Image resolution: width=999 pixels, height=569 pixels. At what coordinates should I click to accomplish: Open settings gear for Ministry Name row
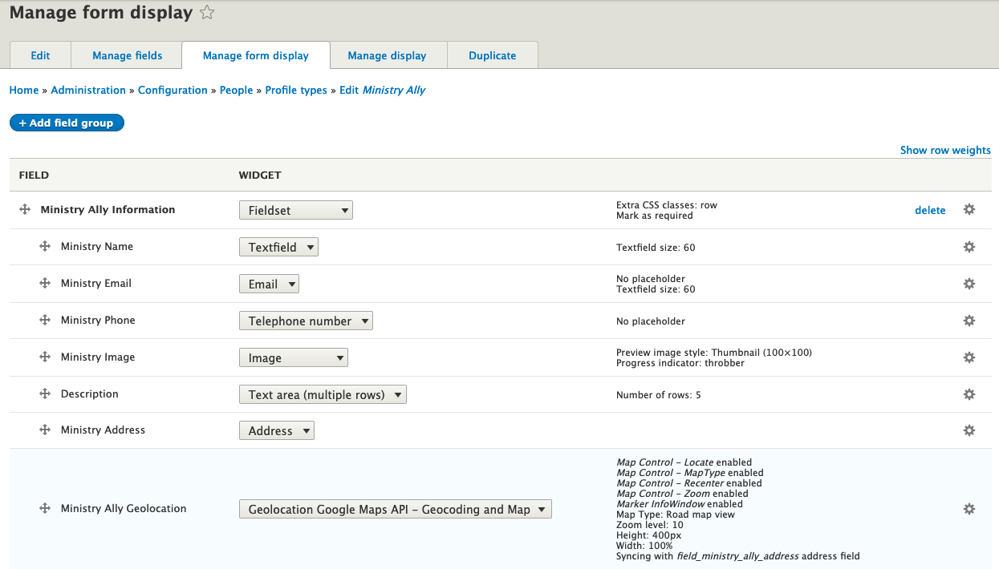tap(969, 247)
